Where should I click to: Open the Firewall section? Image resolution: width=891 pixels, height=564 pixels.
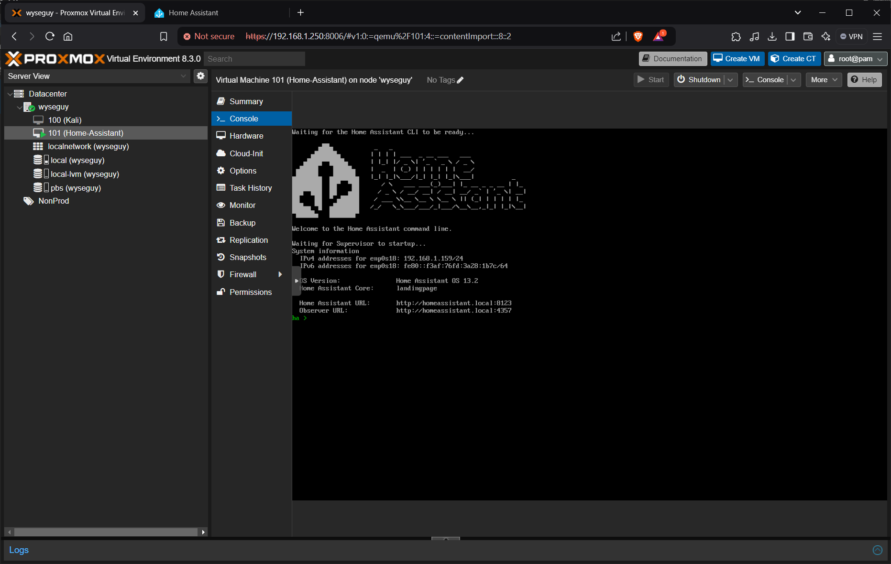(x=251, y=274)
